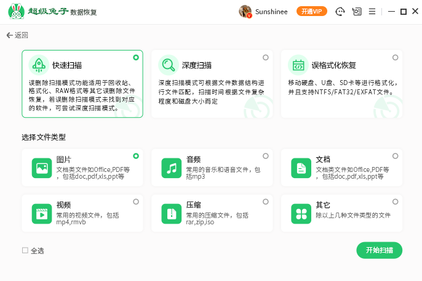Viewport: 422px width, 281px height.
Task: Select the 图片 file type radio
Action: click(136, 156)
